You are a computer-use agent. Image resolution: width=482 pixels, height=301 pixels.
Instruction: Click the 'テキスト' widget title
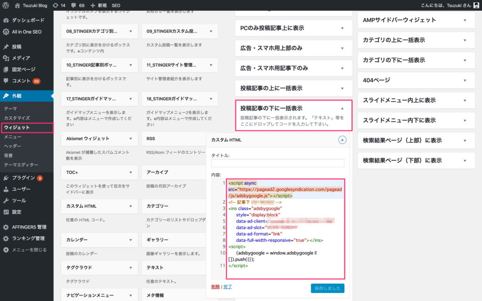(155, 268)
